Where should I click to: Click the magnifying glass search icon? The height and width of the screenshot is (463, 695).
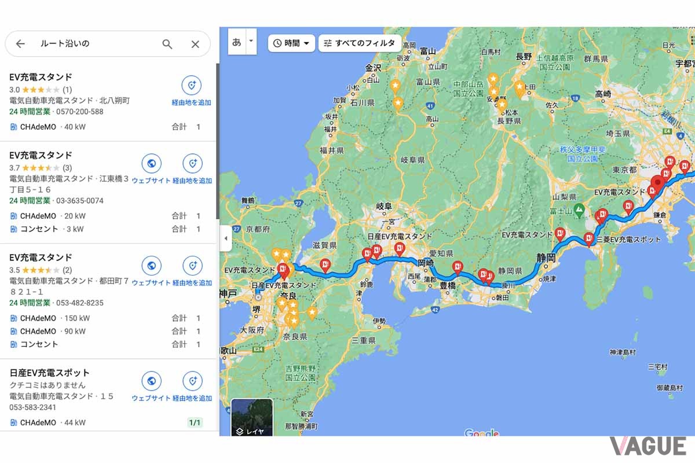pos(167,44)
